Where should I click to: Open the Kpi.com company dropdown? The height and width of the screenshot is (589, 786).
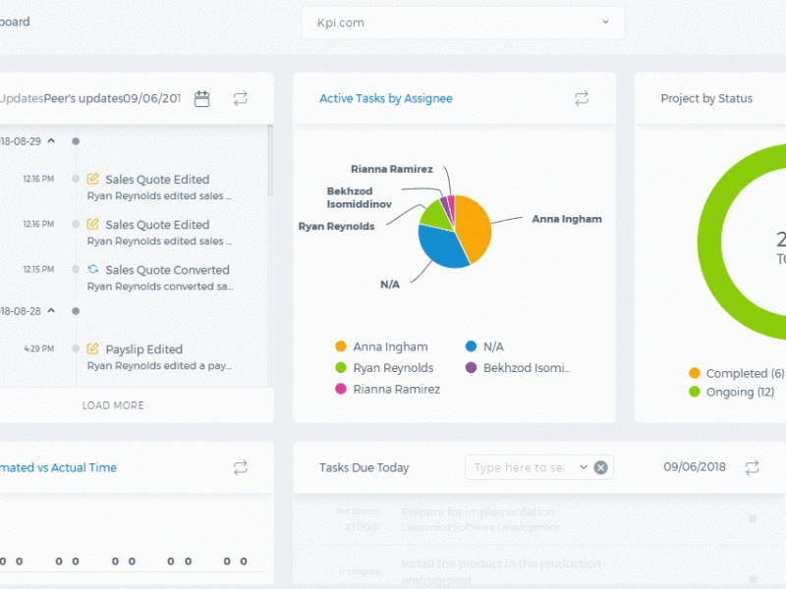[463, 23]
